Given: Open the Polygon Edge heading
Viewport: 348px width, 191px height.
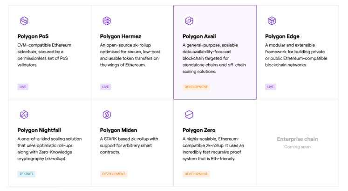Looking at the screenshot, I should click(x=282, y=36).
